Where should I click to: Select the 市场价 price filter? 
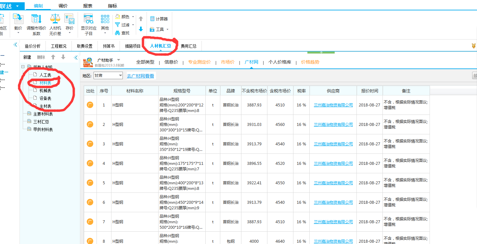click(x=228, y=62)
